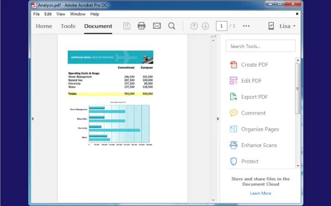
Task: Click the Organize Pages tool icon
Action: 233,129
